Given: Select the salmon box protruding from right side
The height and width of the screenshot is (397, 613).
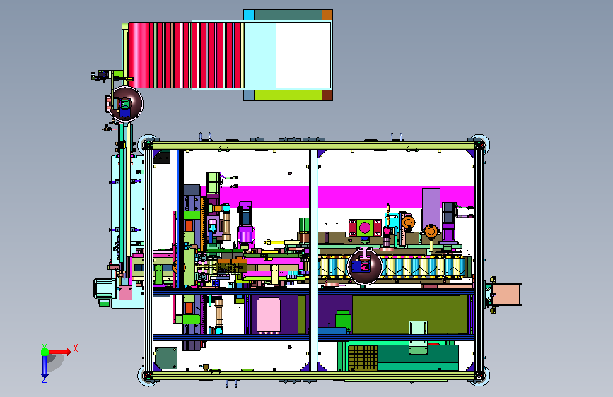Looking at the screenshot, I should coord(507,295).
